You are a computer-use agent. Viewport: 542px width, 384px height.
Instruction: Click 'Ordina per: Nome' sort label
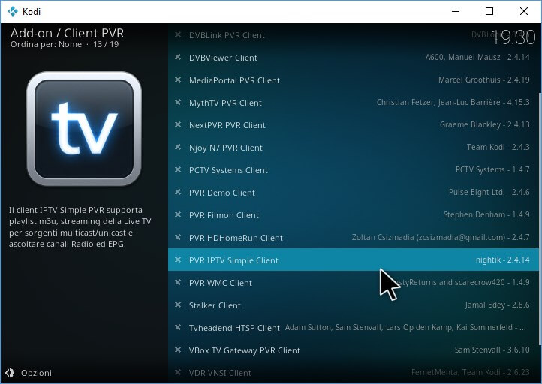[x=46, y=44]
